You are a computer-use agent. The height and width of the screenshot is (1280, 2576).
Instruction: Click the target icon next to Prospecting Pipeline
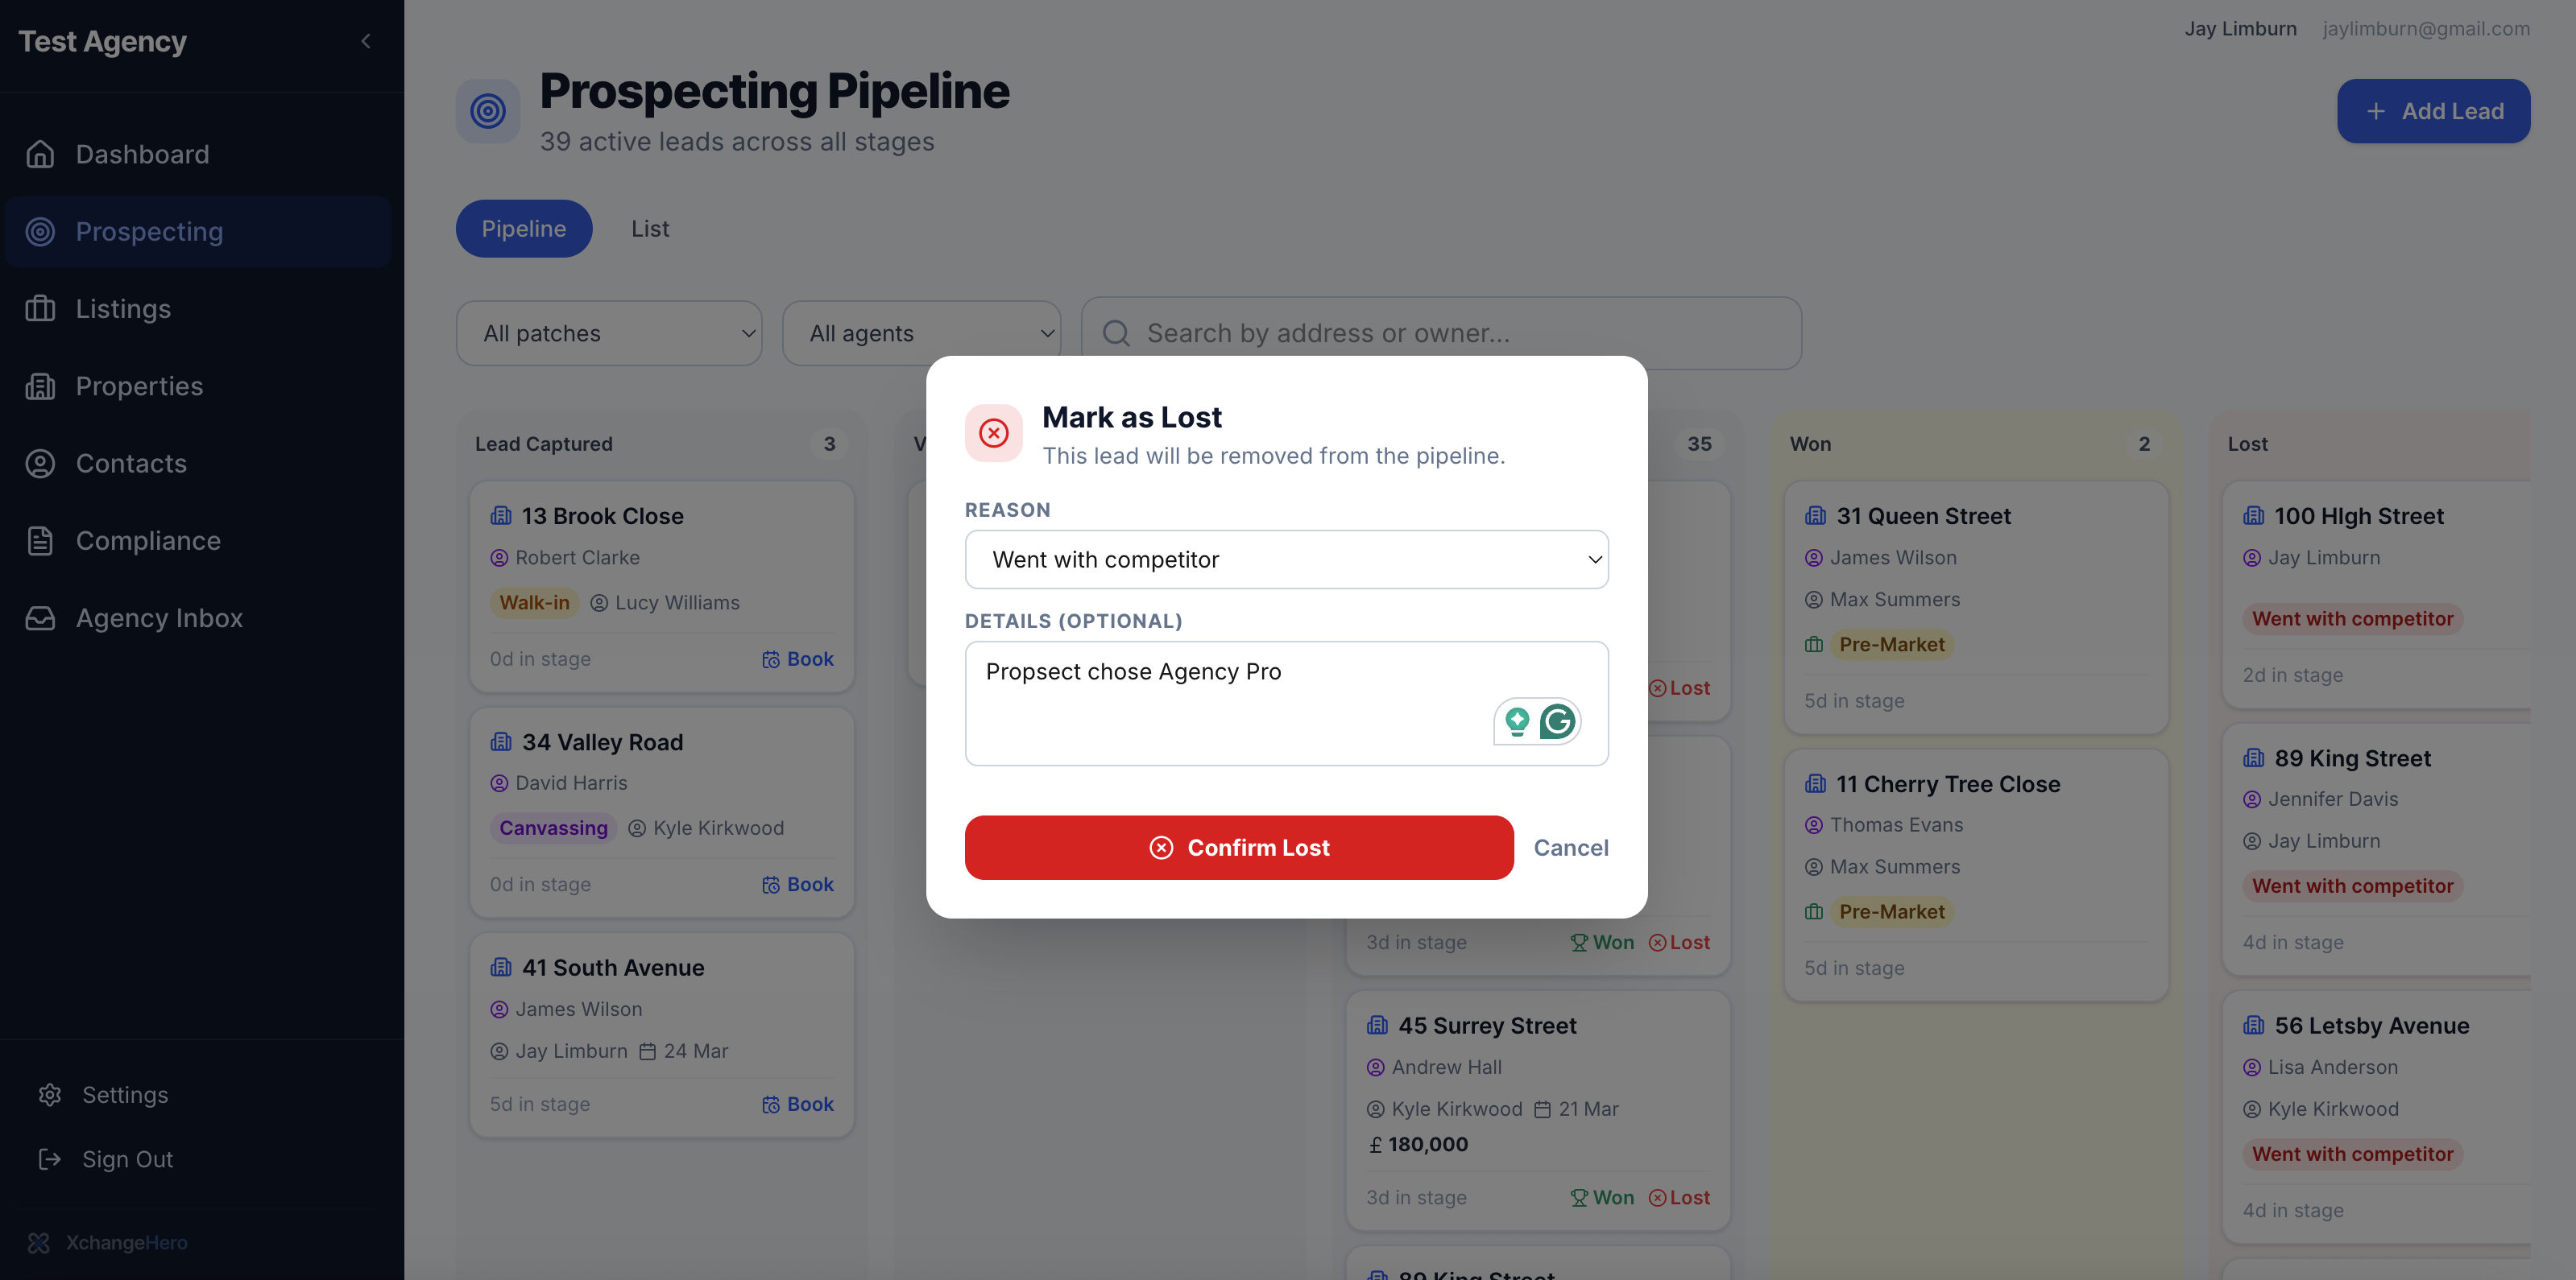(488, 111)
